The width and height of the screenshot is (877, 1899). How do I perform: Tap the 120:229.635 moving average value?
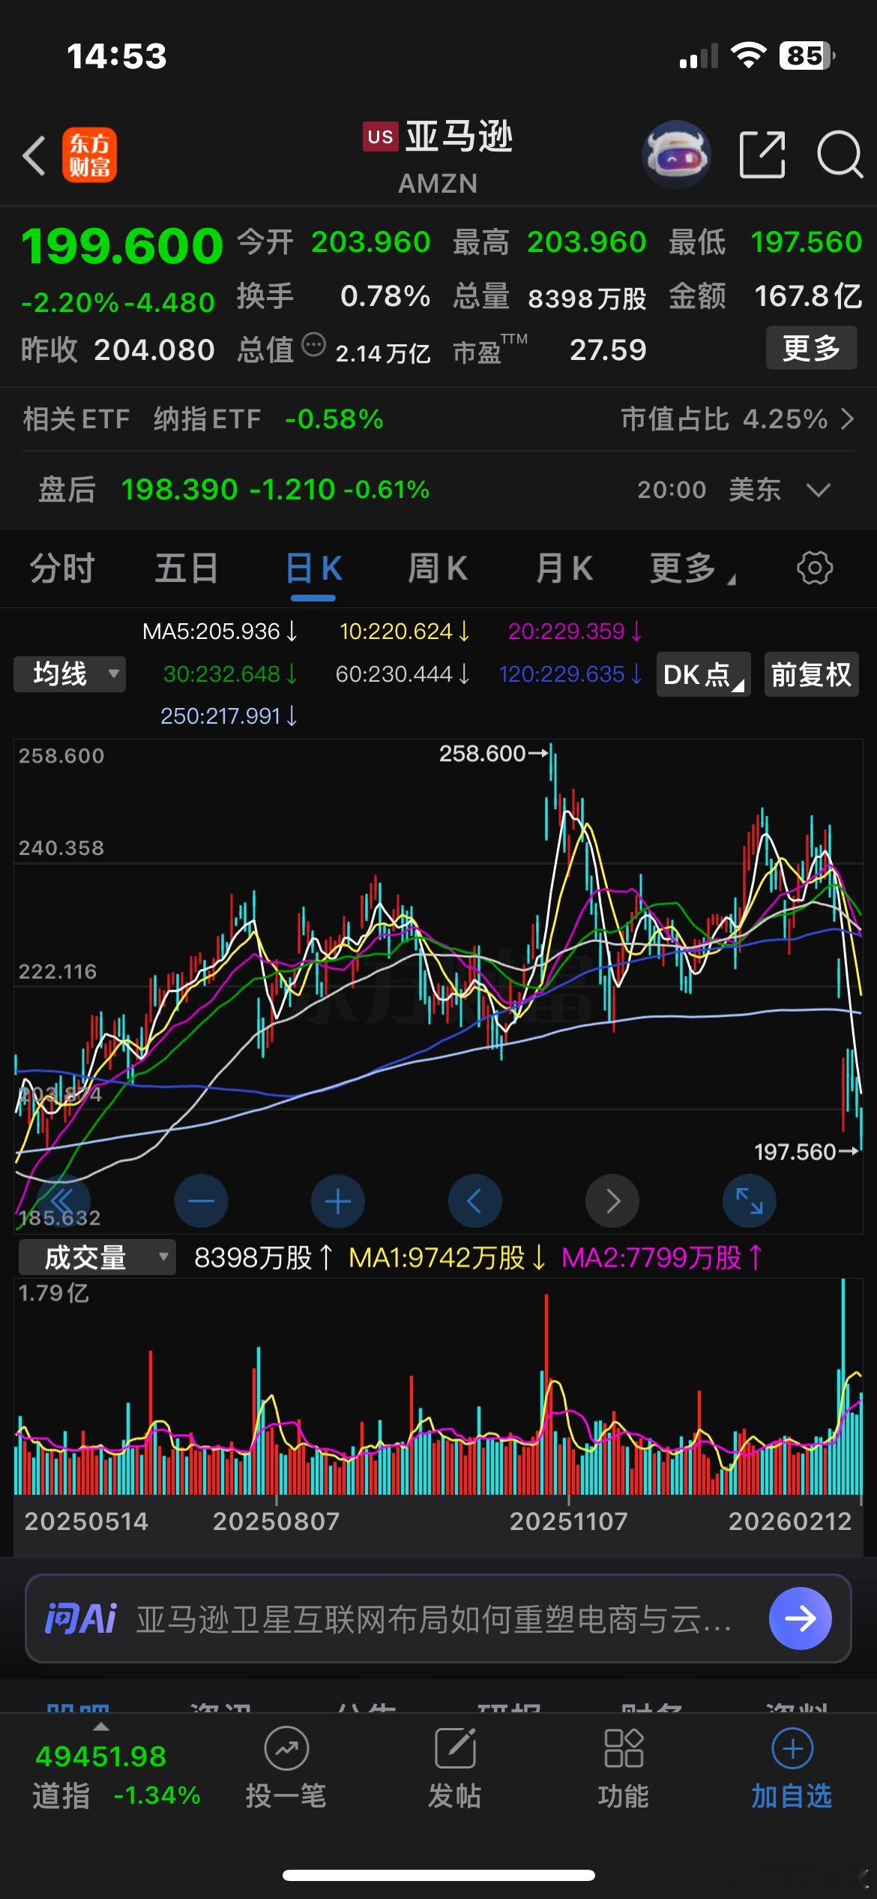point(570,674)
